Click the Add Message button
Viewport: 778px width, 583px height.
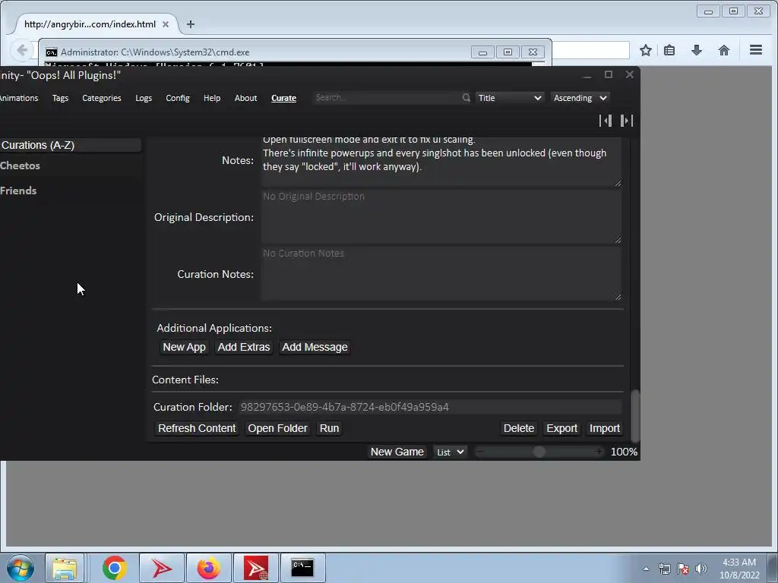pyautogui.click(x=315, y=347)
